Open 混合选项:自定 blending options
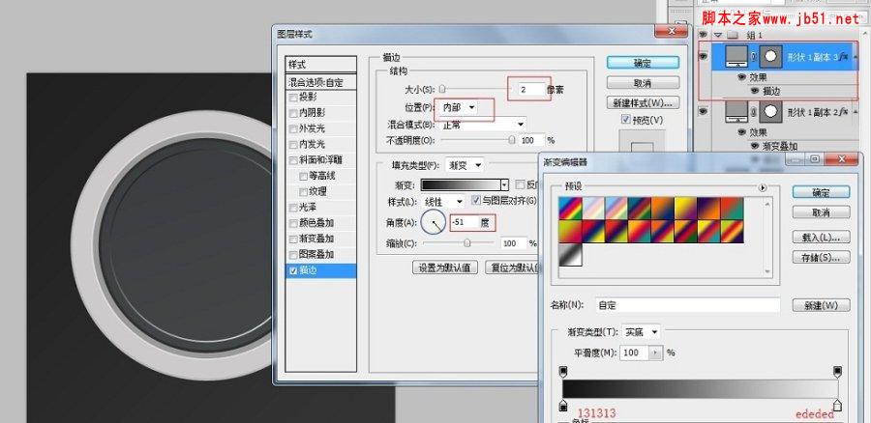Image resolution: width=871 pixels, height=423 pixels. point(320,82)
